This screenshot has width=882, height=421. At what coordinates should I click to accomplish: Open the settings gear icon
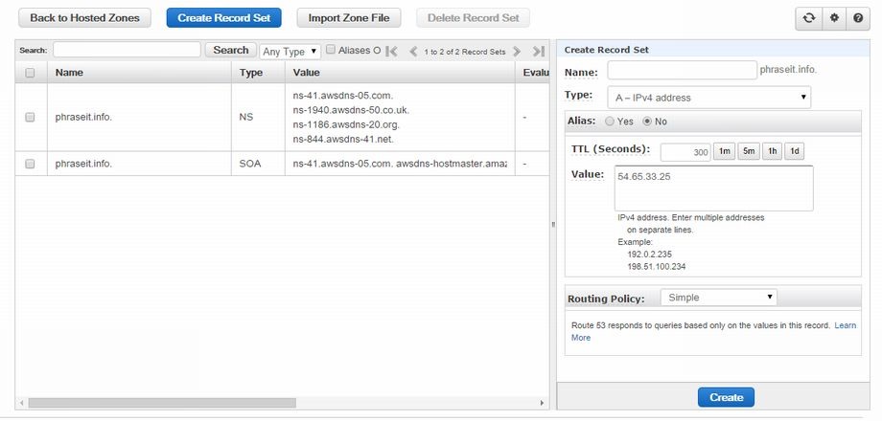(833, 18)
